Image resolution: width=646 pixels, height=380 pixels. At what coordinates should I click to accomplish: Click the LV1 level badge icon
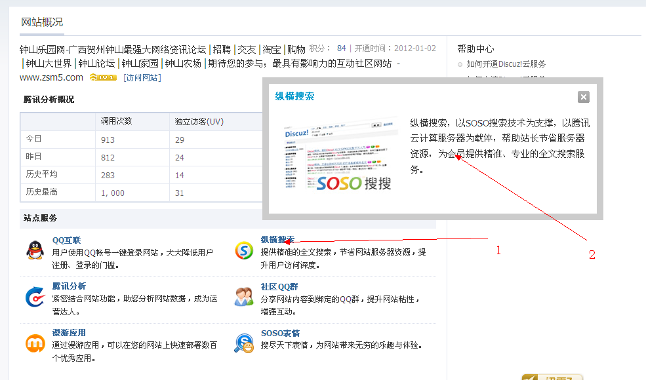tap(103, 77)
